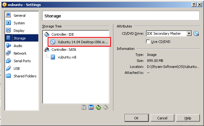204x126 pixels.
Task: Click the Storage disk icon in sidebar
Action: coord(9,38)
